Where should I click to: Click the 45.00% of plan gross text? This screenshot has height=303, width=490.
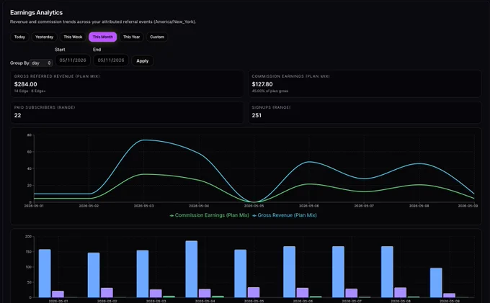[x=270, y=91]
